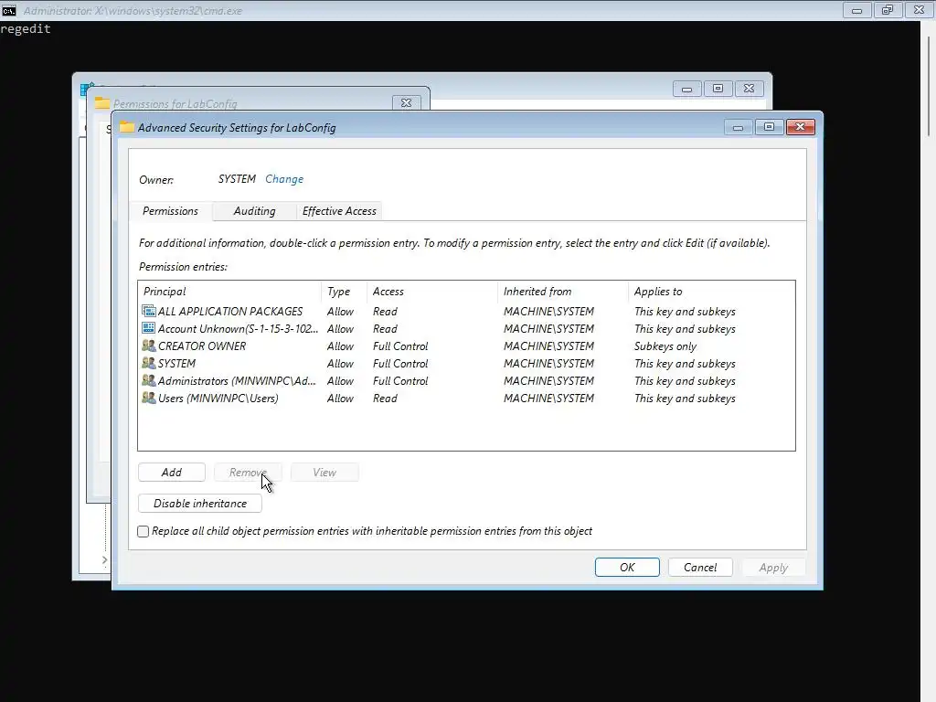The height and width of the screenshot is (702, 936).
Task: Close the cmd.exe console window
Action: [x=920, y=10]
